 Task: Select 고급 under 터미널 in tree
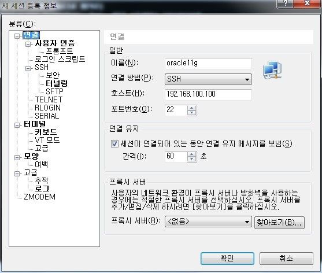click(x=42, y=148)
